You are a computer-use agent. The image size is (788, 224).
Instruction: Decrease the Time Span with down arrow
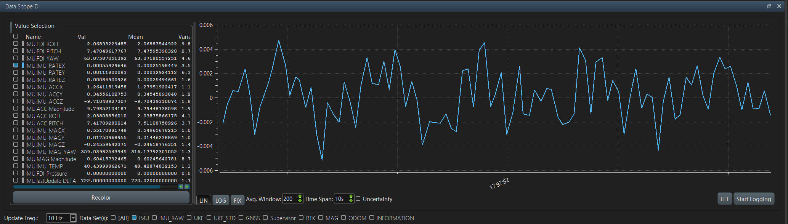click(351, 201)
